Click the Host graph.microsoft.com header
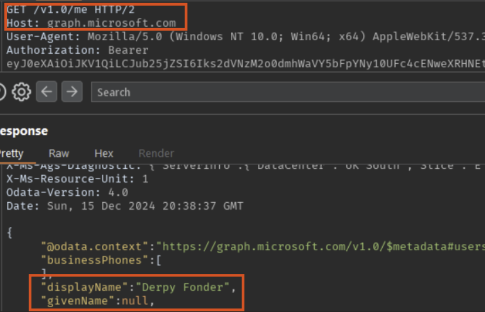The width and height of the screenshot is (485, 312). click(96, 23)
